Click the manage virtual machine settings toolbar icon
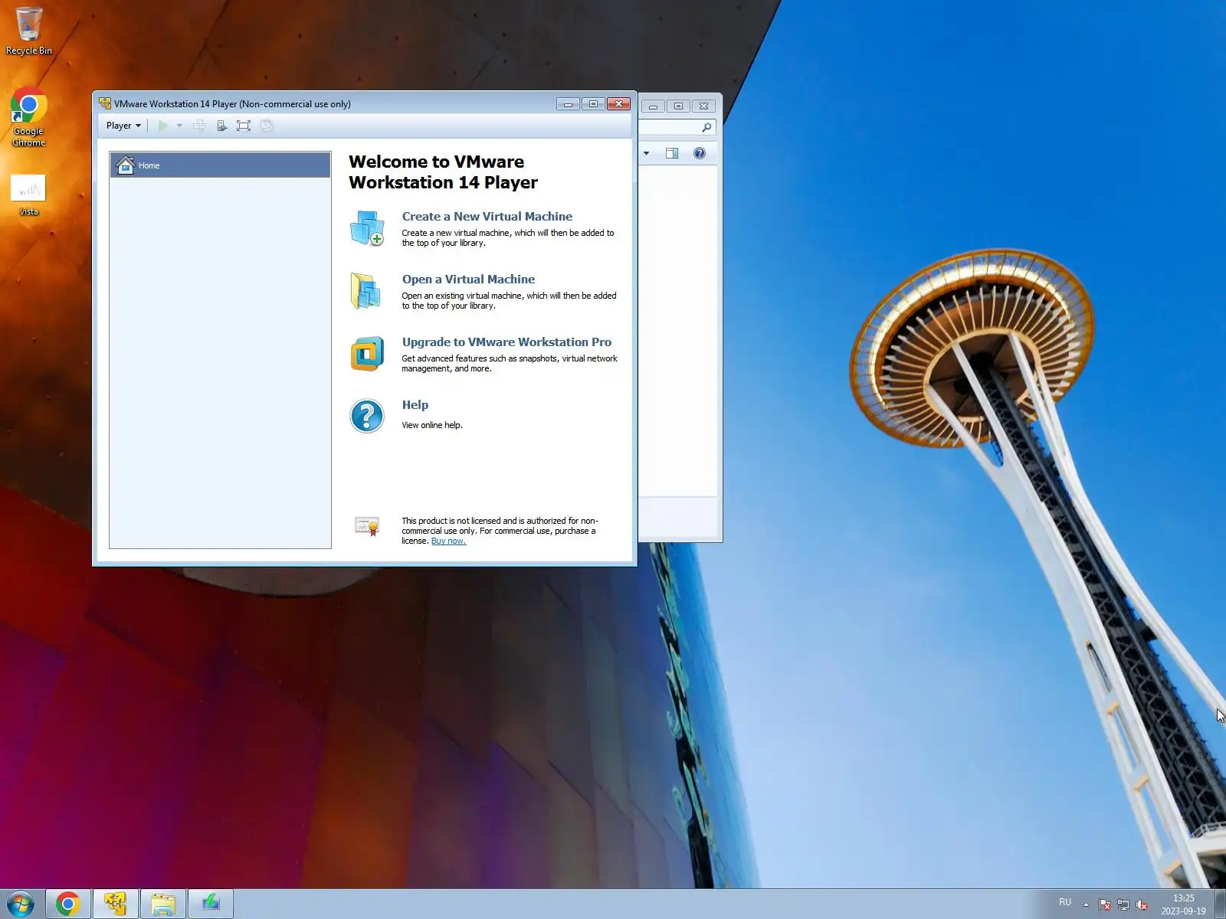1226x919 pixels. point(221,126)
